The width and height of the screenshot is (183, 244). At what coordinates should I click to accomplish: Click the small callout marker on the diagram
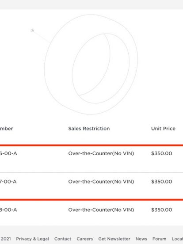click(x=32, y=30)
